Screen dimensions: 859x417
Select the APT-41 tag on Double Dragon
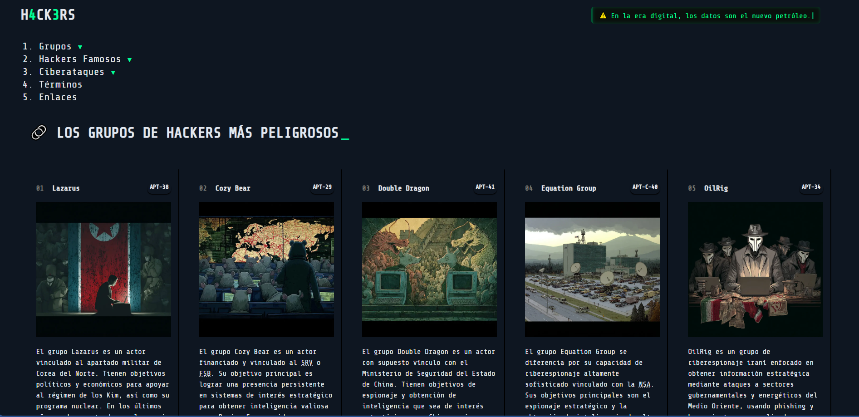tap(485, 187)
